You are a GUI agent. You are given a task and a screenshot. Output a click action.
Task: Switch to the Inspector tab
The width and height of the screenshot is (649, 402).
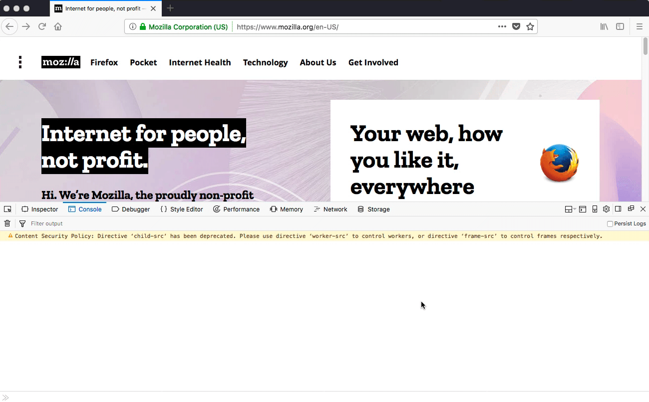[40, 209]
